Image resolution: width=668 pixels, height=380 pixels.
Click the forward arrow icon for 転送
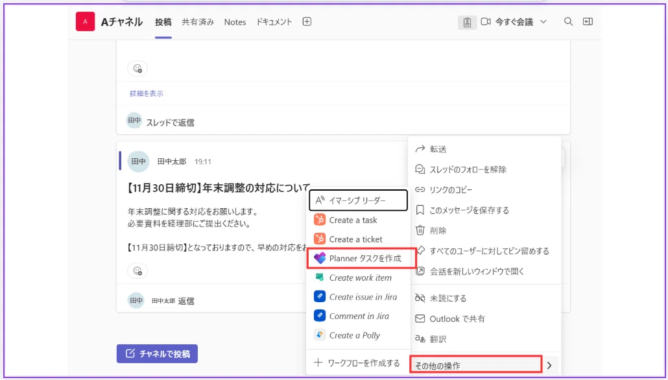pyautogui.click(x=420, y=148)
